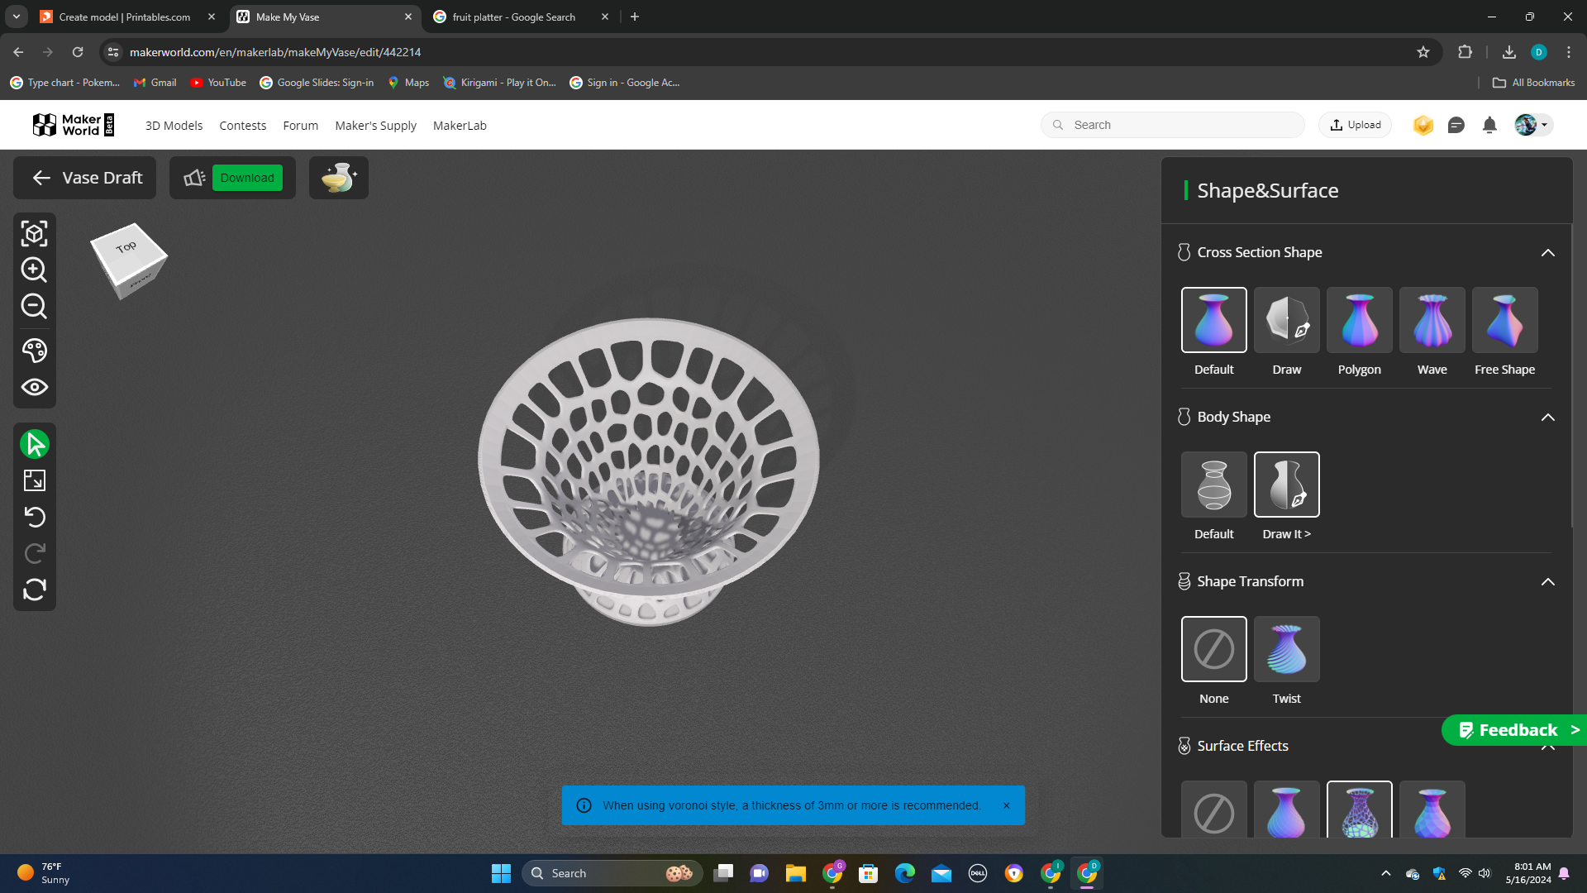Select Twist shape transform
The height and width of the screenshot is (893, 1587).
(1286, 649)
